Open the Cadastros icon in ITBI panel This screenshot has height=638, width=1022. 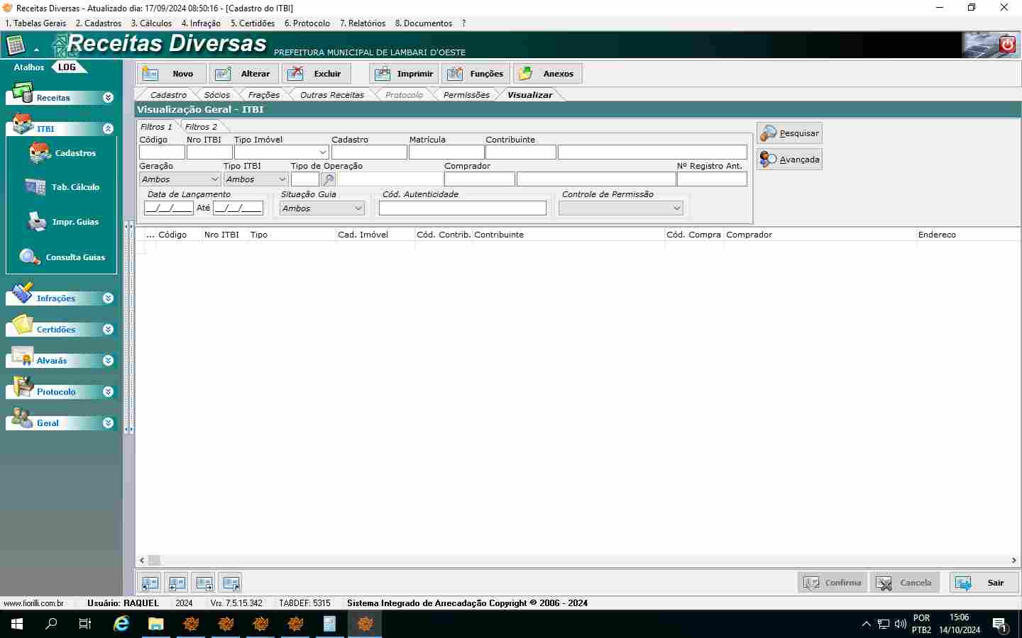pyautogui.click(x=40, y=153)
